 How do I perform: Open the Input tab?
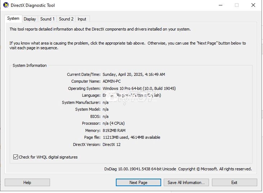pyautogui.click(x=82, y=19)
